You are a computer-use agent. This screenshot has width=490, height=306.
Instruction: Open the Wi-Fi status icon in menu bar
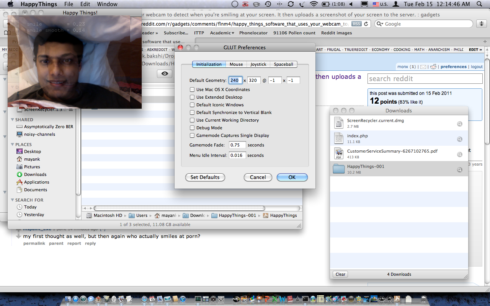point(314,4)
